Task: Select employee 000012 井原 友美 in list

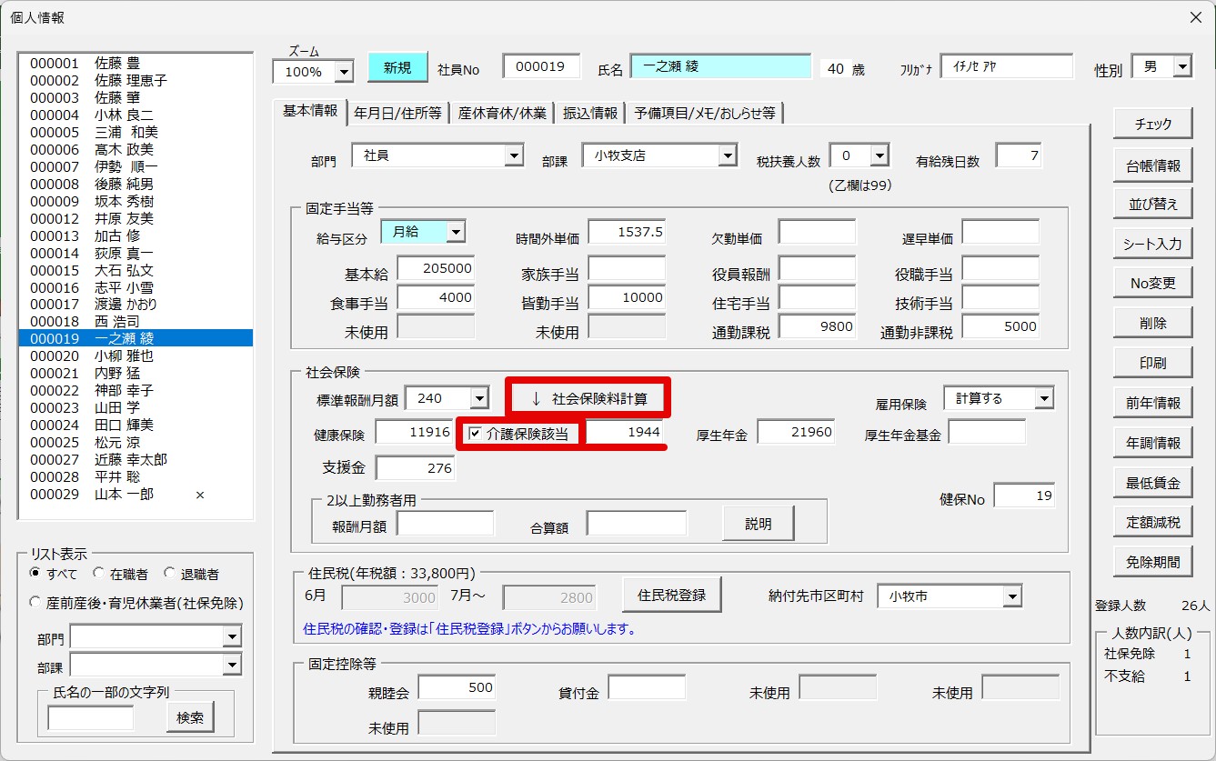Action: click(136, 218)
